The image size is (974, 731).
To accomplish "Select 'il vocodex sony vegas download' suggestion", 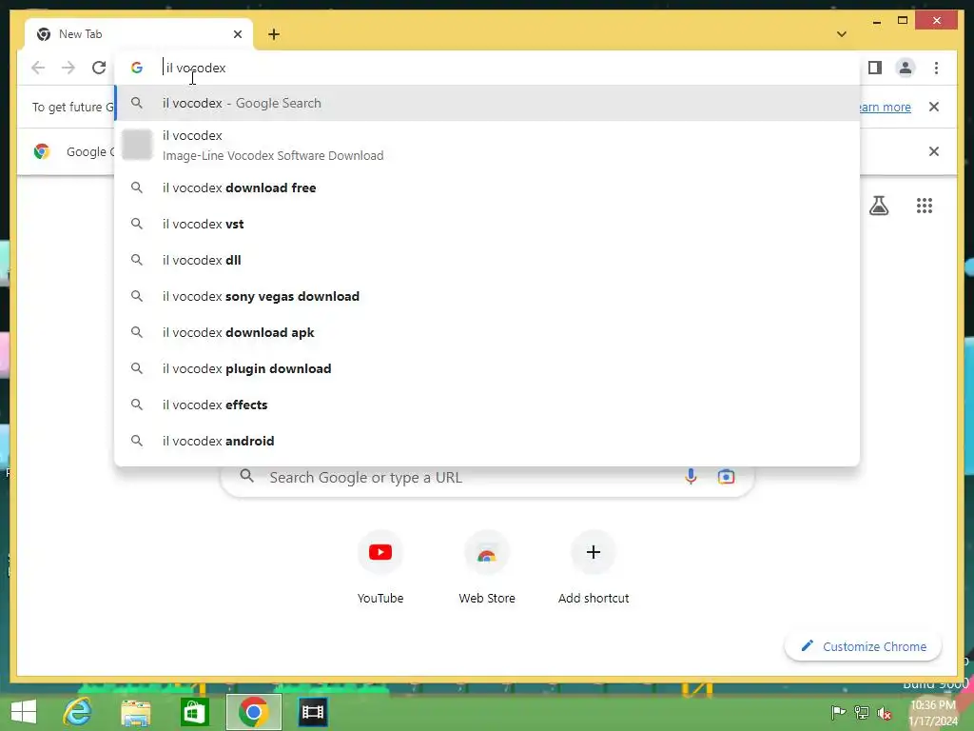I will tap(488, 297).
